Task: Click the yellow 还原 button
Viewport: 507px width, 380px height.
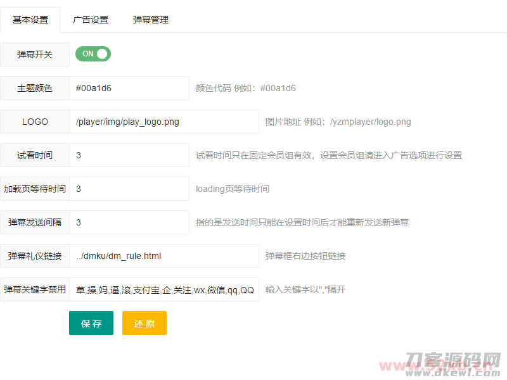Action: 144,323
